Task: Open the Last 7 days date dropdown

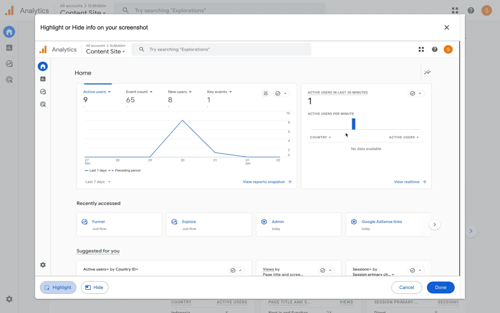Action: (x=98, y=182)
